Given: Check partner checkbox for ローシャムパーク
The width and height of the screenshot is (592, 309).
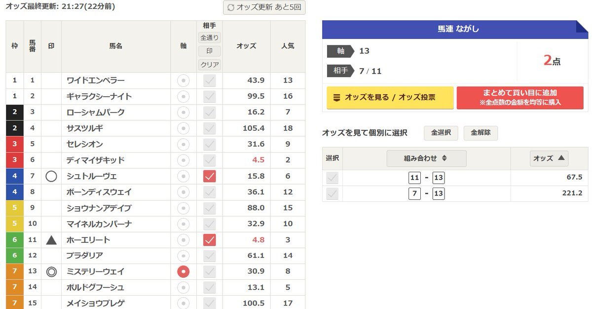Looking at the screenshot, I should tap(210, 113).
